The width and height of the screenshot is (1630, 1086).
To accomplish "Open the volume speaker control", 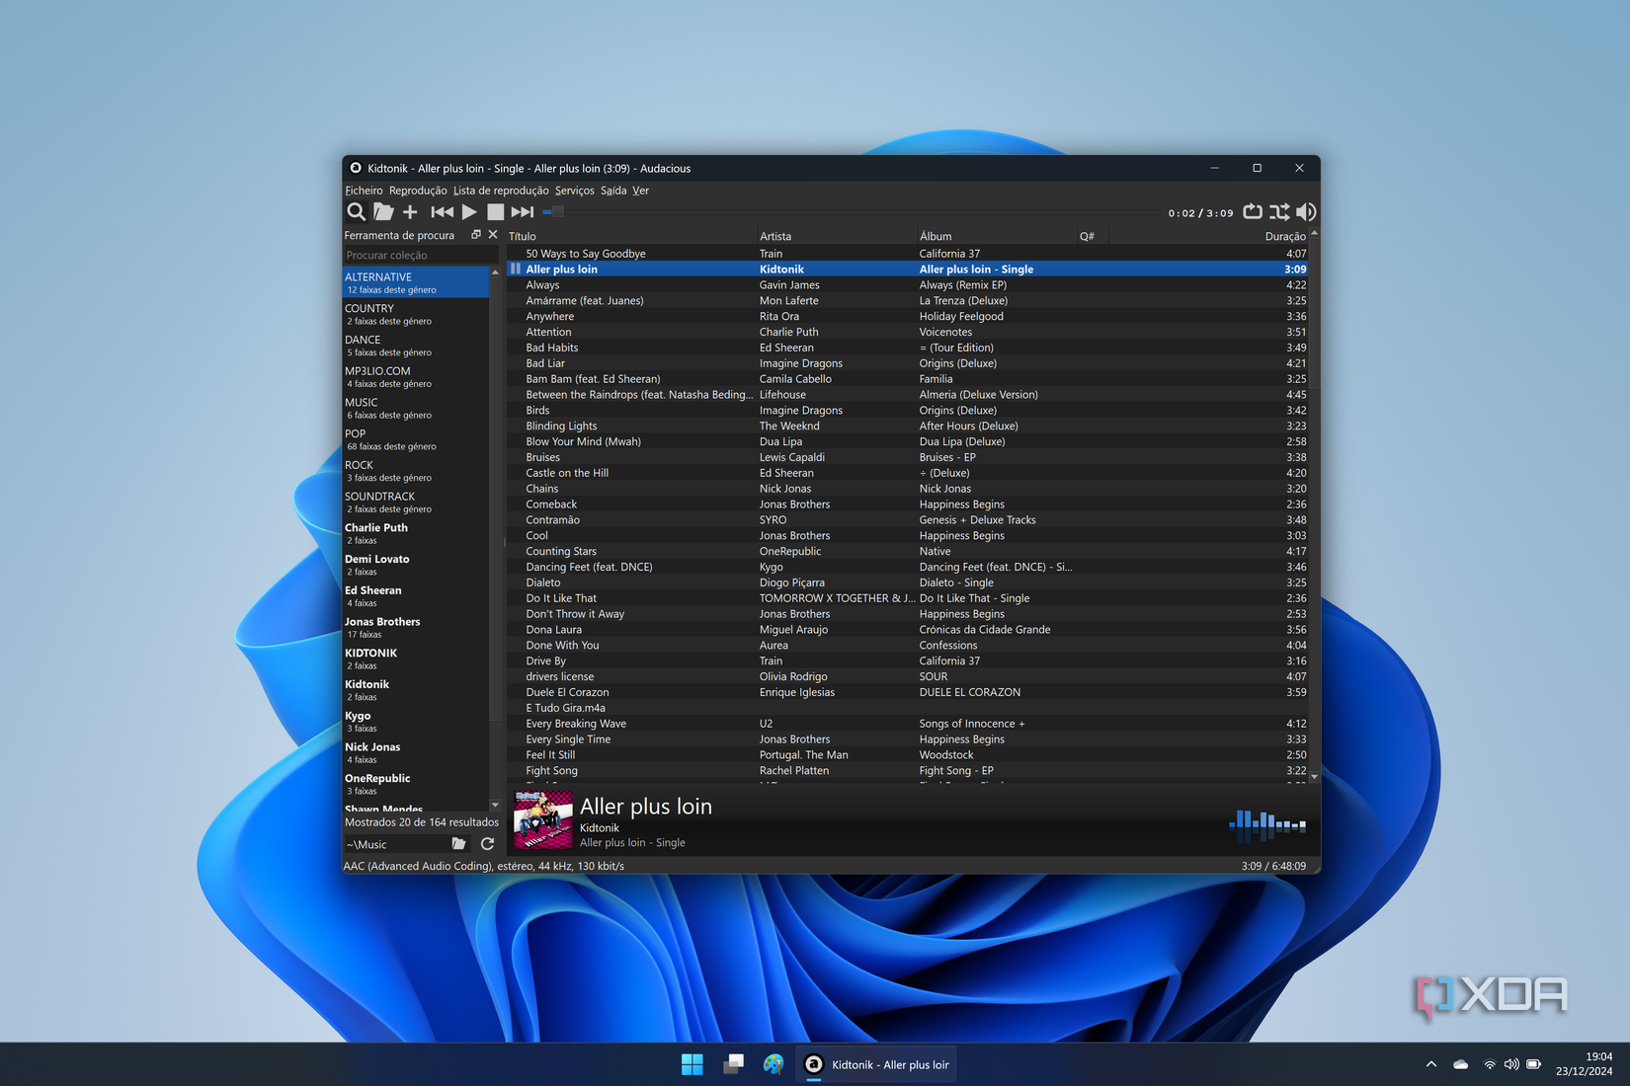I will coord(1306,211).
